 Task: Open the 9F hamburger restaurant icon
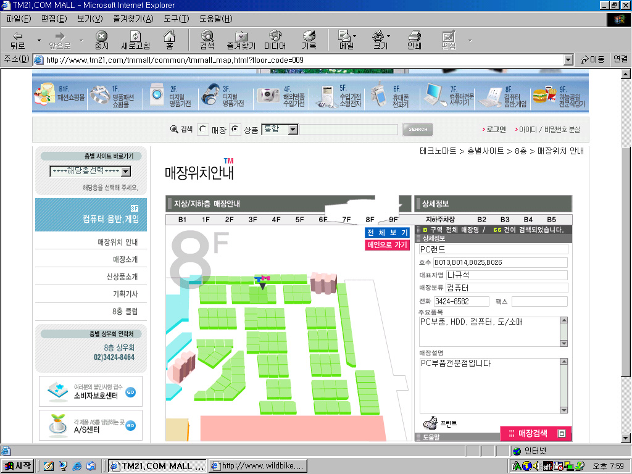click(544, 94)
